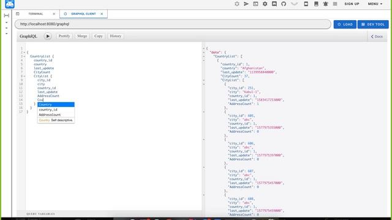
Task: Open the Query Variables panel
Action: (41, 214)
